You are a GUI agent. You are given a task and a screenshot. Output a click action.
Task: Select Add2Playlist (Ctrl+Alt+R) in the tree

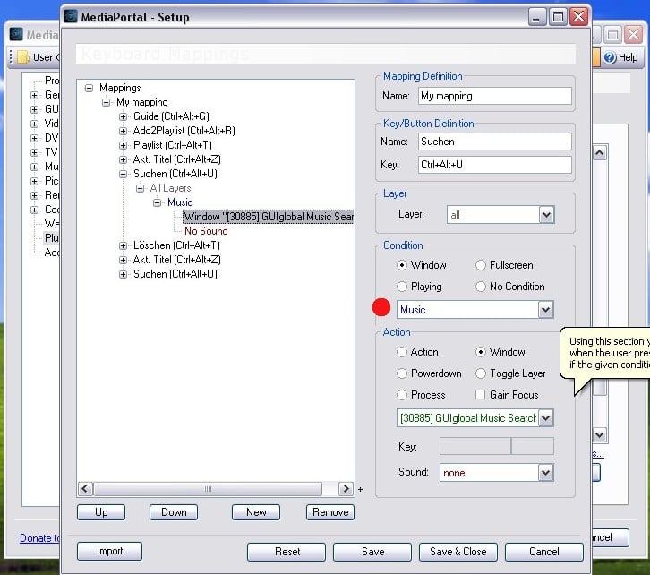184,131
